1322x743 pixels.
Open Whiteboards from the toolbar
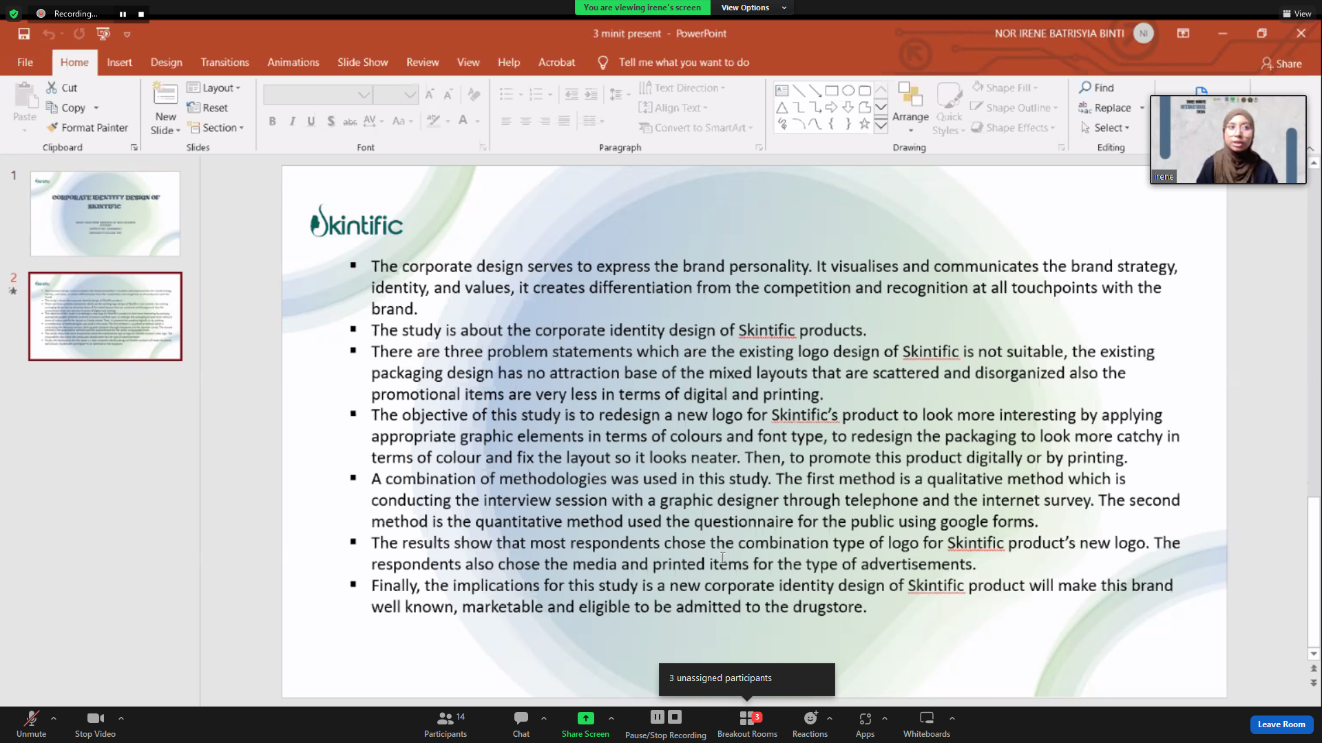[926, 724]
